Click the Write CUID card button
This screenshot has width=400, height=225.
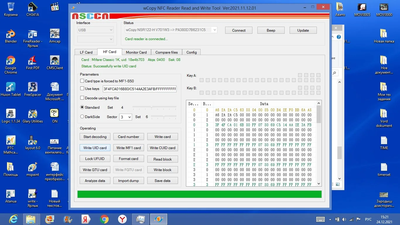pos(163,148)
